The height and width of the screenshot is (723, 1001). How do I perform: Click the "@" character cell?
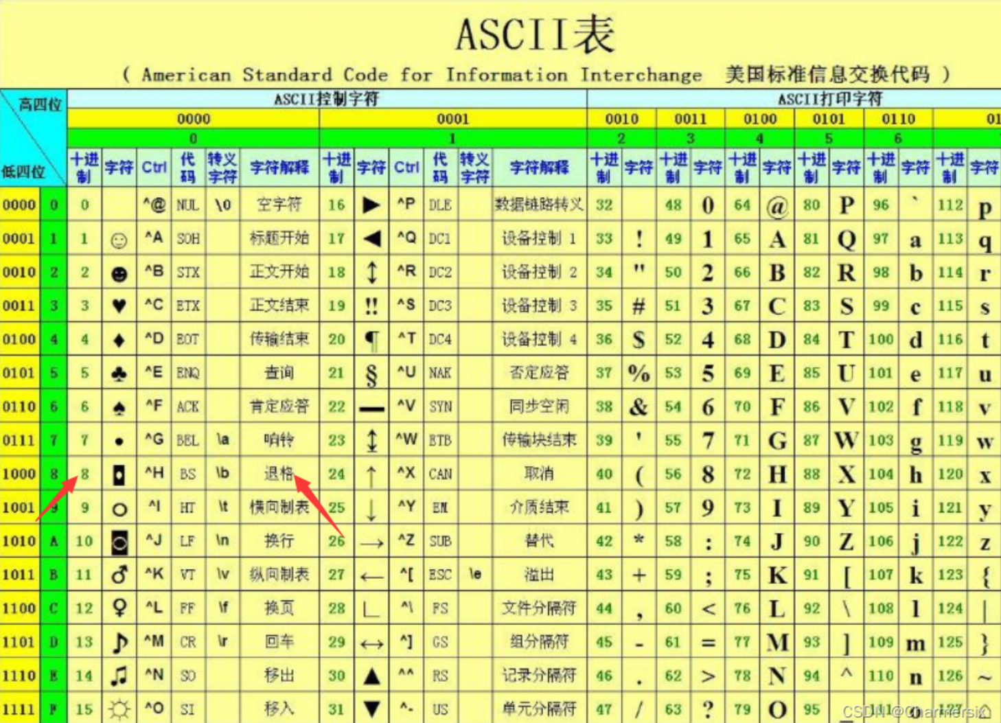tap(776, 205)
